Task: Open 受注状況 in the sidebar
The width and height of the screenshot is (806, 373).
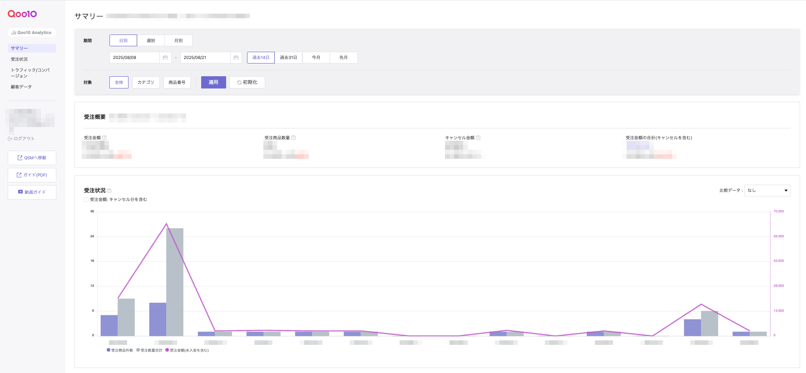Action: [x=20, y=59]
